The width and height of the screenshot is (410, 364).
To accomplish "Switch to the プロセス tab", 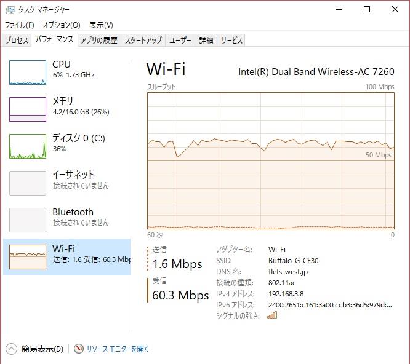I will (x=17, y=40).
